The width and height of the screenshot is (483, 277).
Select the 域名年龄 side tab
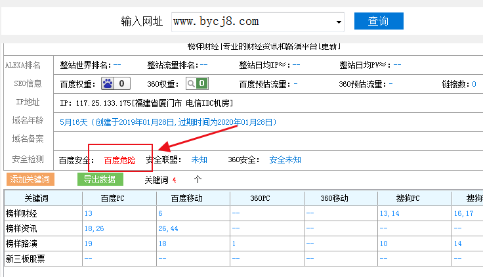(x=28, y=120)
